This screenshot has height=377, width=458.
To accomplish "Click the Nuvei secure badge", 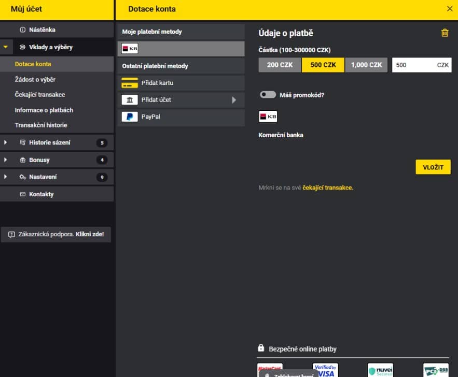I will tap(380, 370).
